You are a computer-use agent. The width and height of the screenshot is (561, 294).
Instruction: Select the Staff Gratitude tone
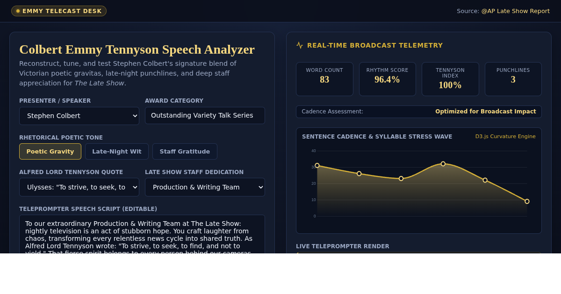tap(185, 151)
